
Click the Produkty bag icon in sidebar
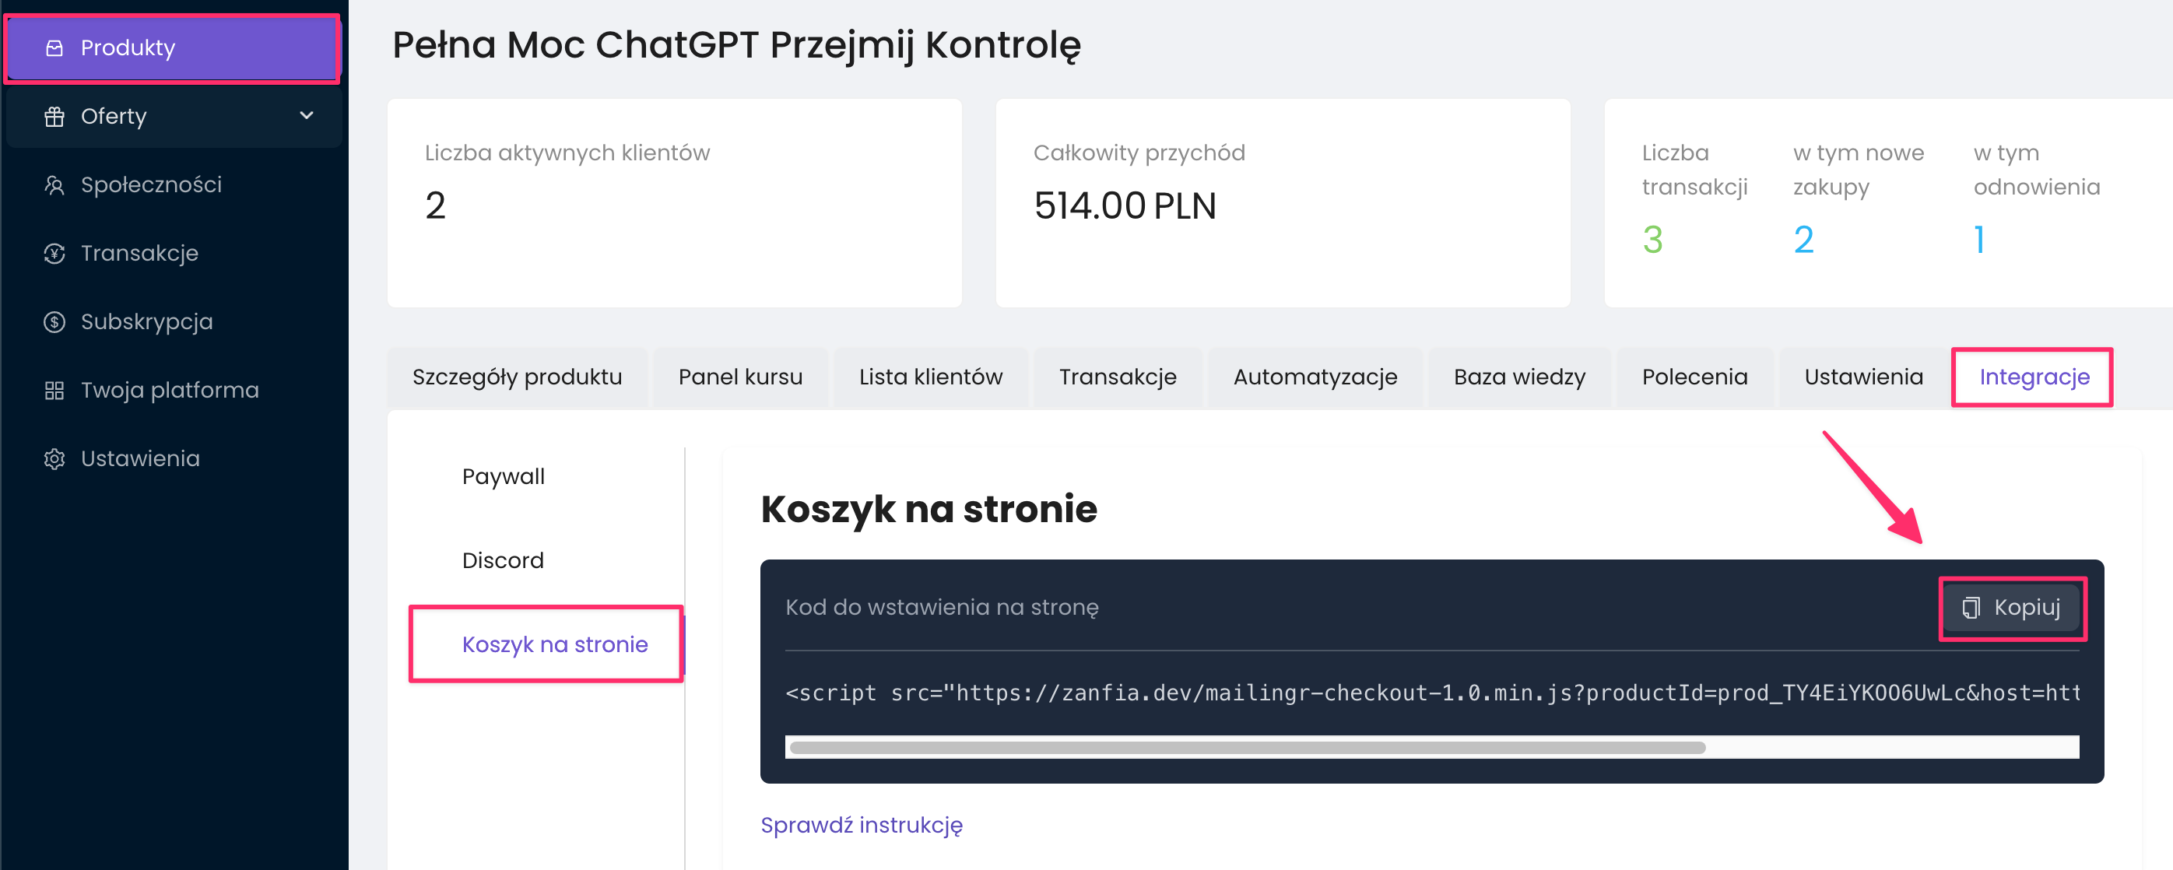[x=54, y=48]
